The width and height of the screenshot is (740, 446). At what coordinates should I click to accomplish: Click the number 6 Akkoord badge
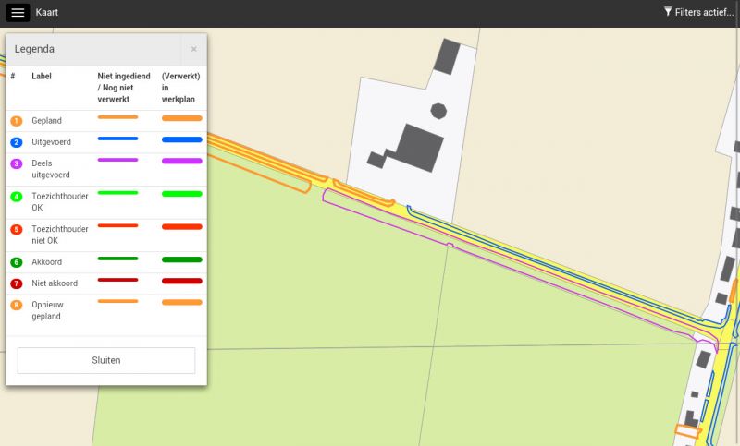tap(17, 262)
